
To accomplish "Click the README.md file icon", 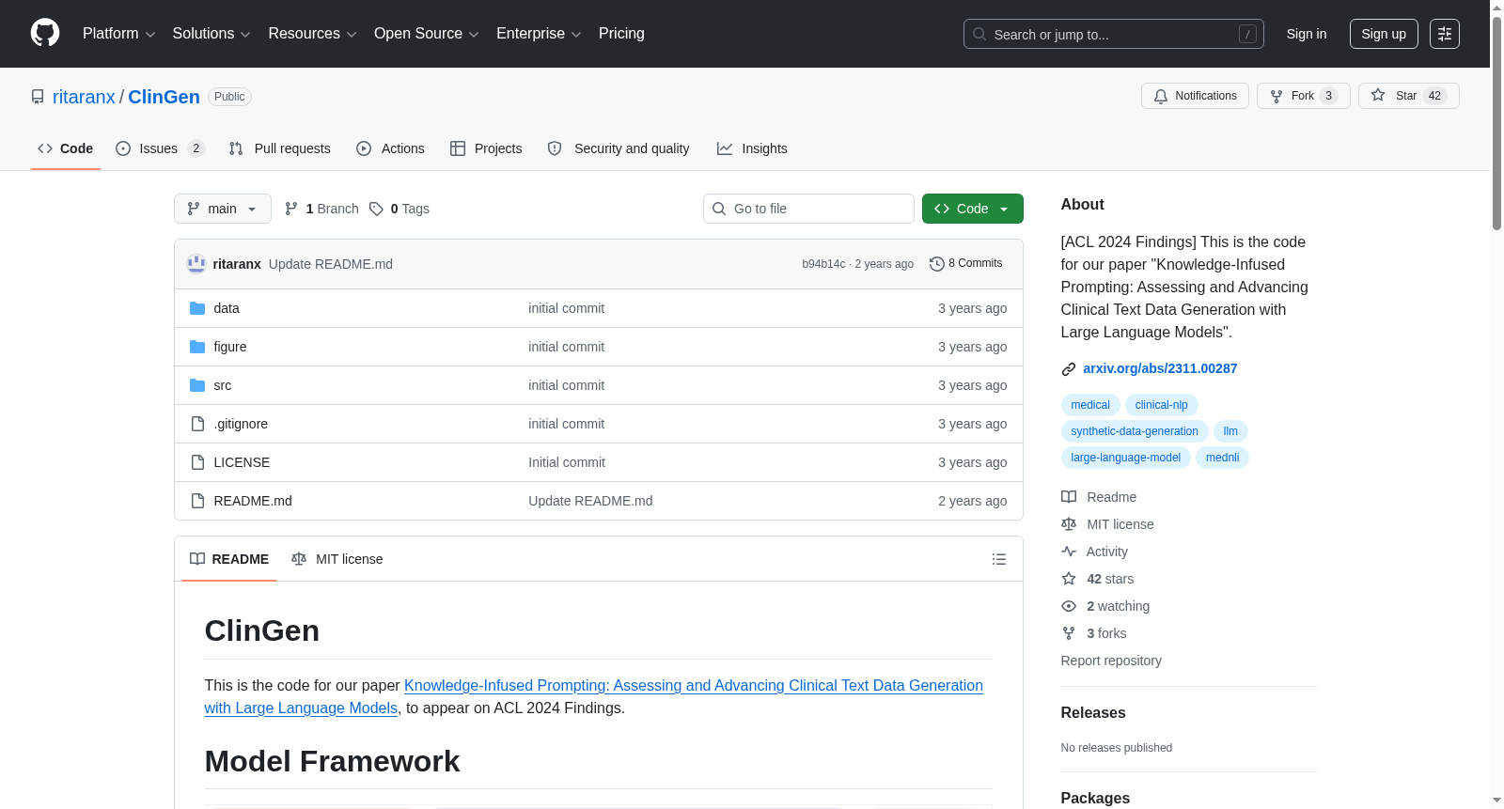I will click(x=197, y=501).
